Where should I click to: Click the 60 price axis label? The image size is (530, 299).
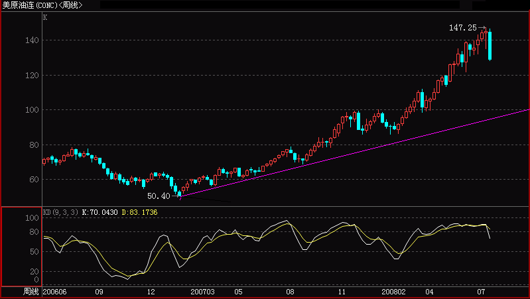[34, 180]
